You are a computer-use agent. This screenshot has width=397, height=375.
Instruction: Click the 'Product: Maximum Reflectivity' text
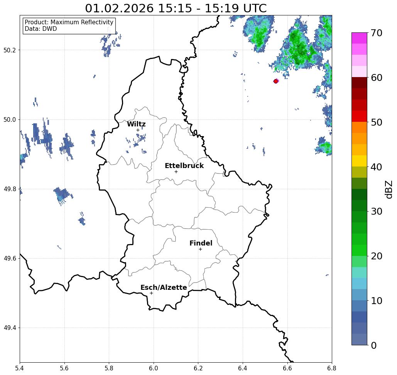click(69, 22)
